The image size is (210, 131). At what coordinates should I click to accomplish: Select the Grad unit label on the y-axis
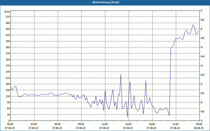[7, 12]
